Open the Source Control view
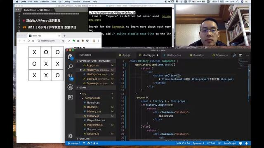This screenshot has height=148, width=264. [71, 77]
